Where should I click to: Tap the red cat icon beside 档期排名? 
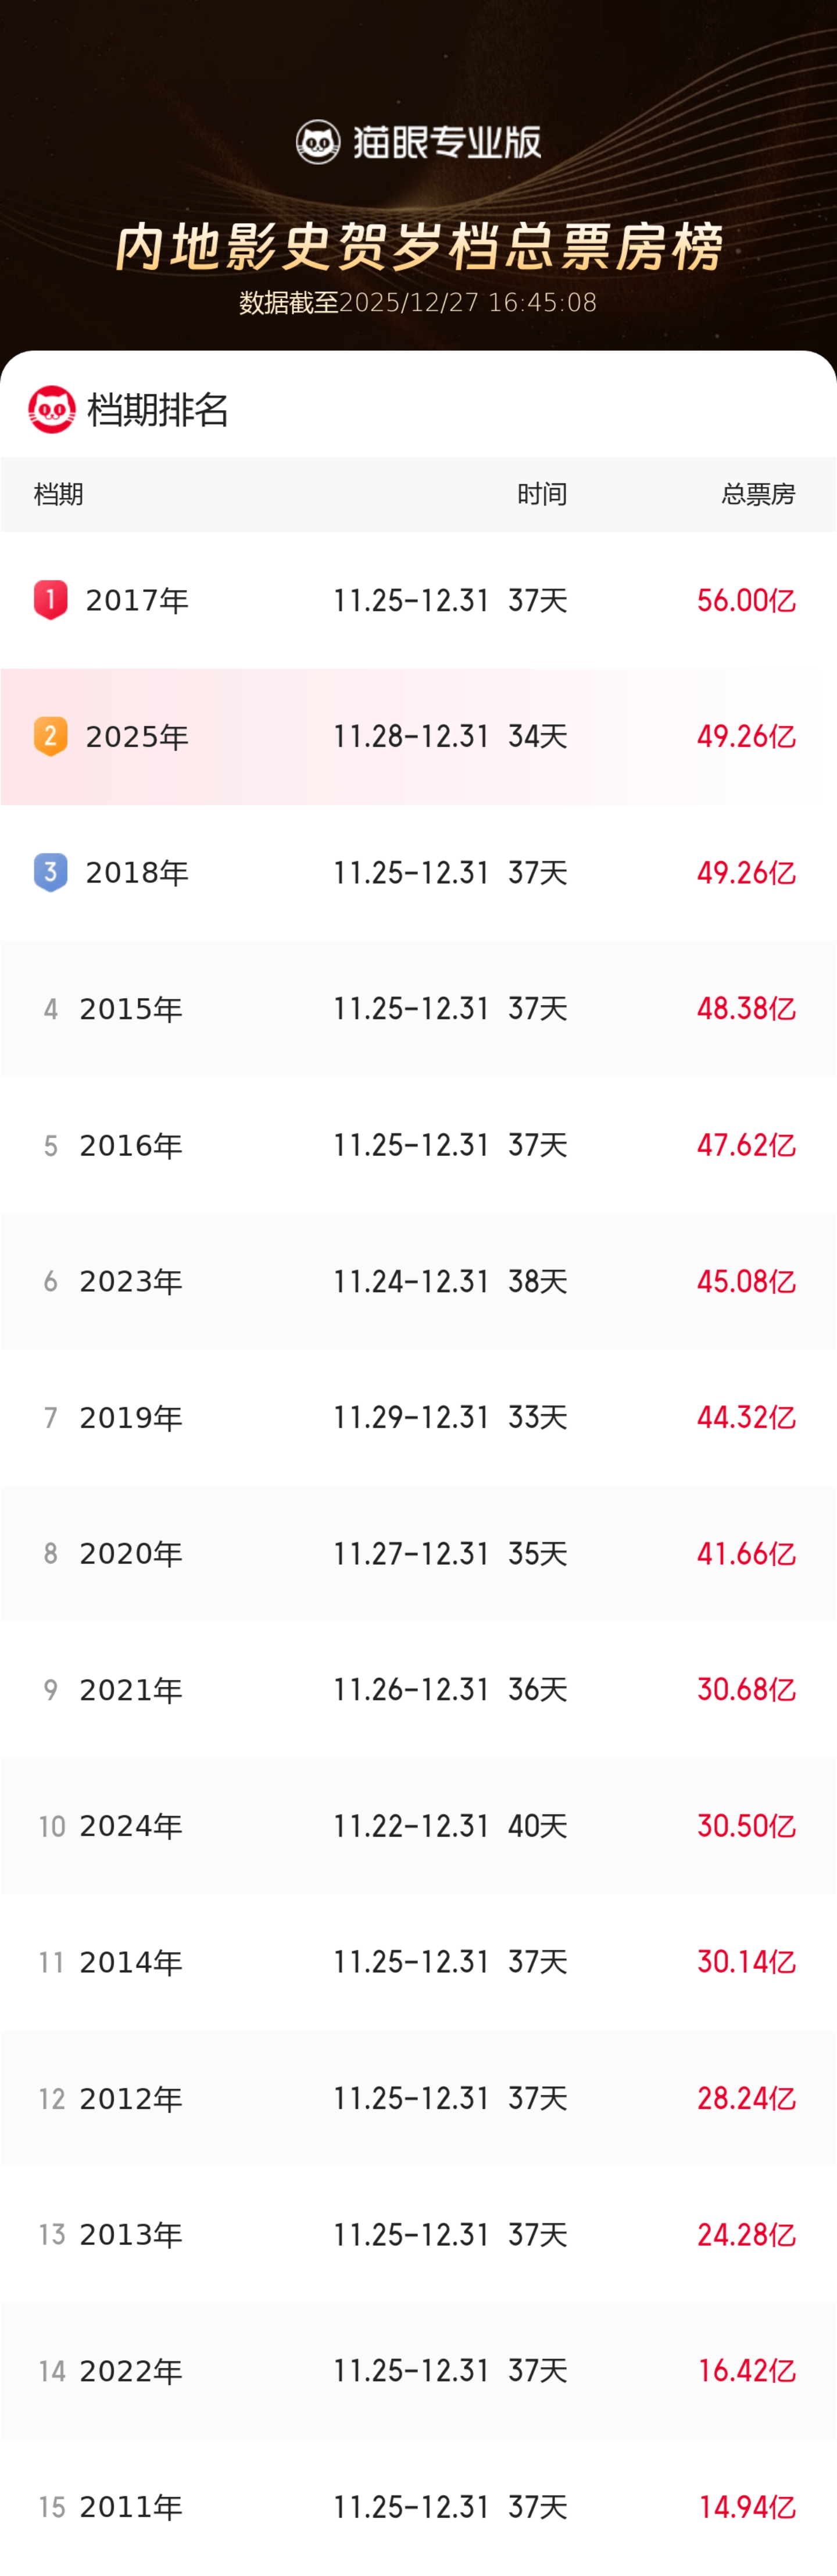click(x=52, y=409)
